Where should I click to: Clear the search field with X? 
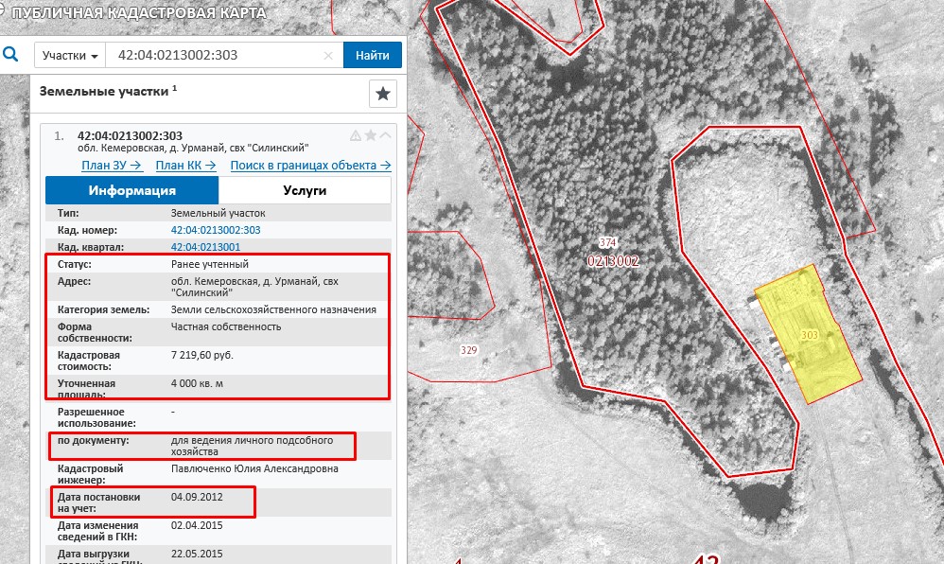328,56
